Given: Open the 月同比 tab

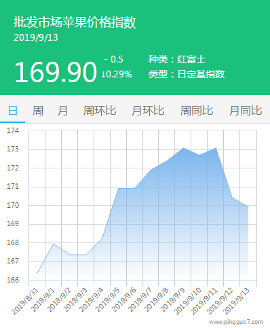Looking at the screenshot, I should pyautogui.click(x=246, y=111).
